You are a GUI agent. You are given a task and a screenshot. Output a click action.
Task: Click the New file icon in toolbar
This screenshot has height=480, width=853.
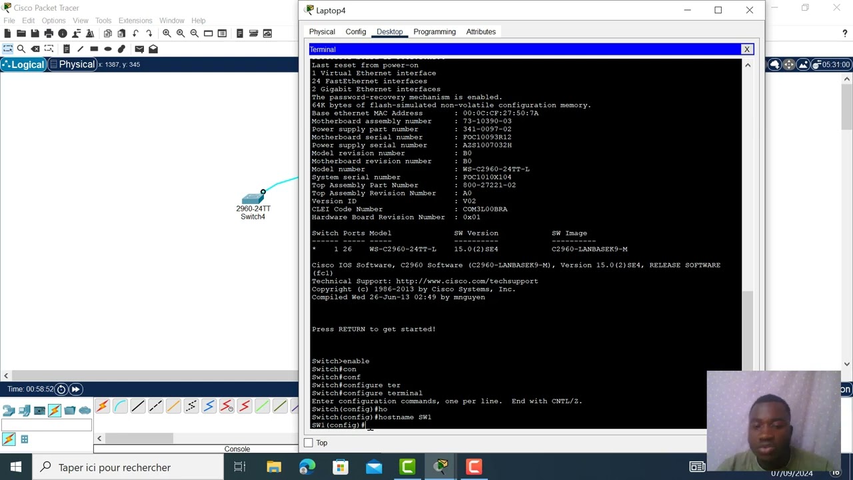(x=7, y=33)
